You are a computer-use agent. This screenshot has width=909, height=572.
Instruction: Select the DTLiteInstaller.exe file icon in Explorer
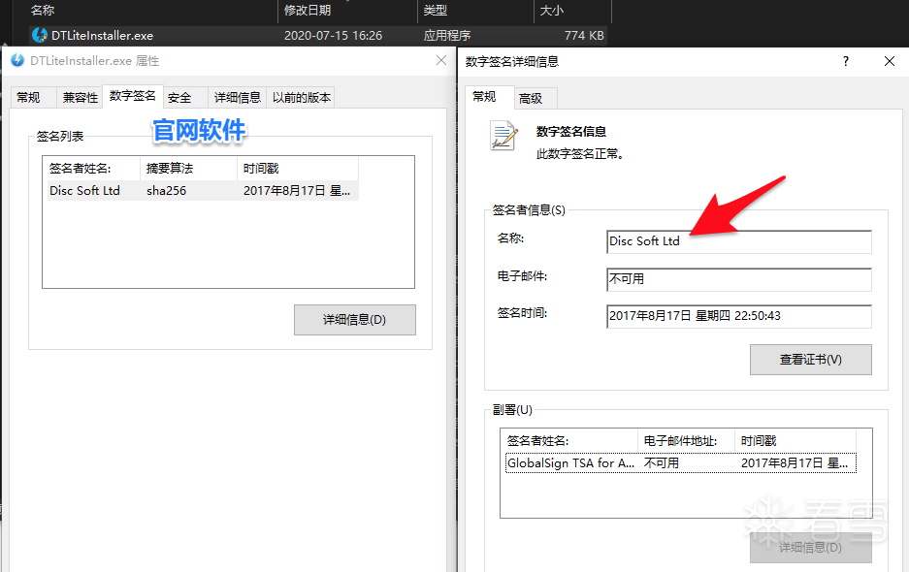pyautogui.click(x=40, y=35)
